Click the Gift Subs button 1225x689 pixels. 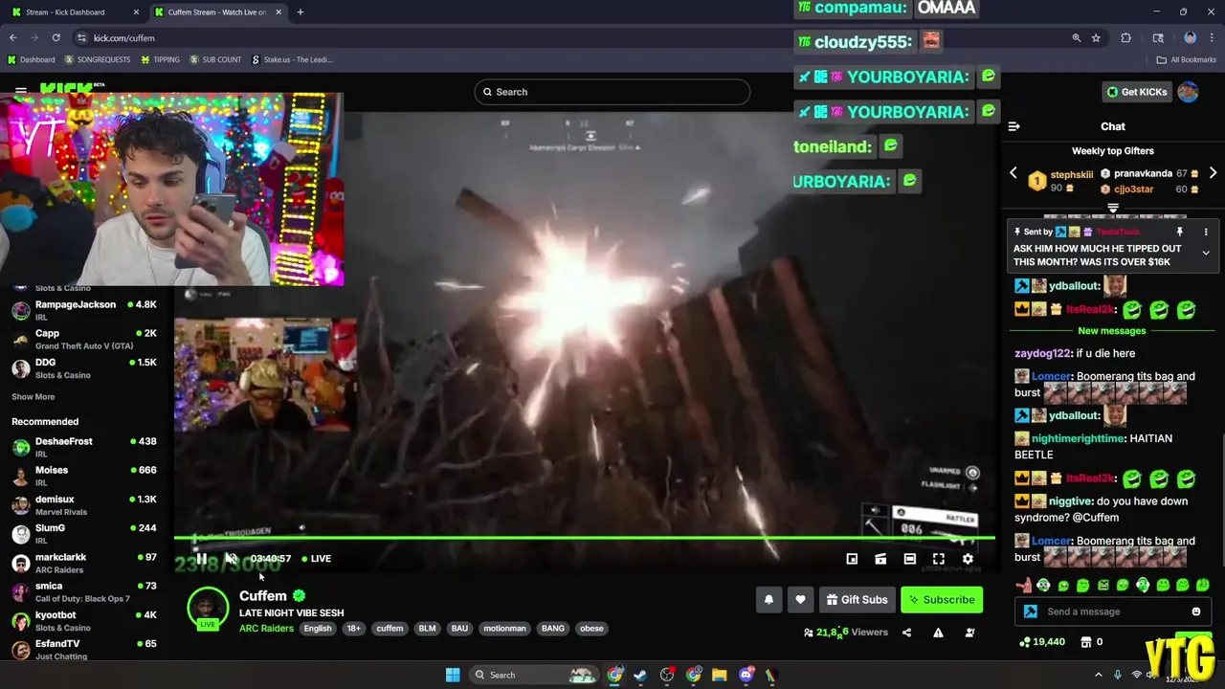[857, 600]
